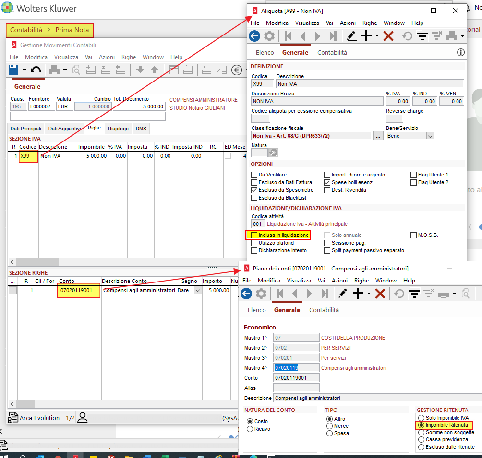Add new record with plus in Aliquota
Screen dimensions: 482x458
point(366,36)
